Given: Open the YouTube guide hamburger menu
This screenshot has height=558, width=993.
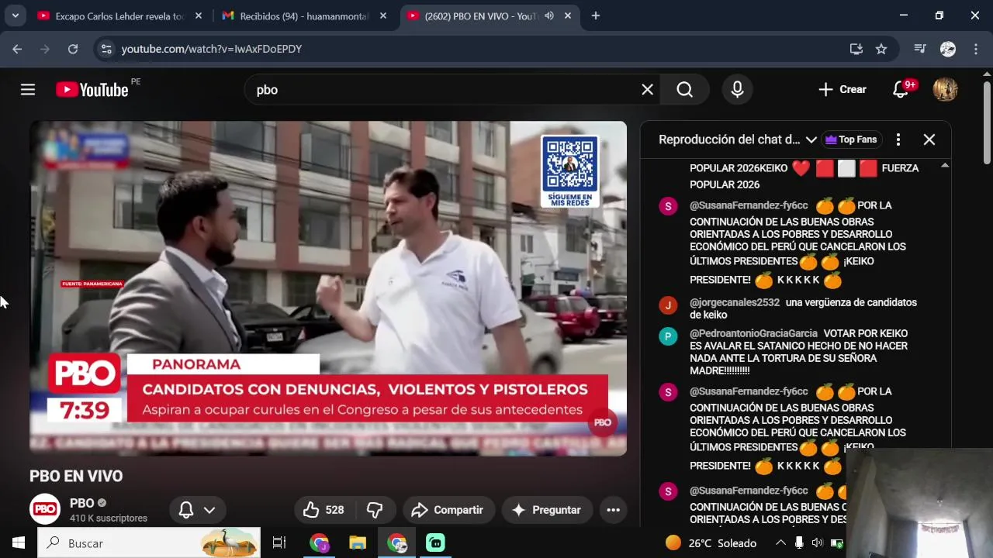Looking at the screenshot, I should 28,90.
